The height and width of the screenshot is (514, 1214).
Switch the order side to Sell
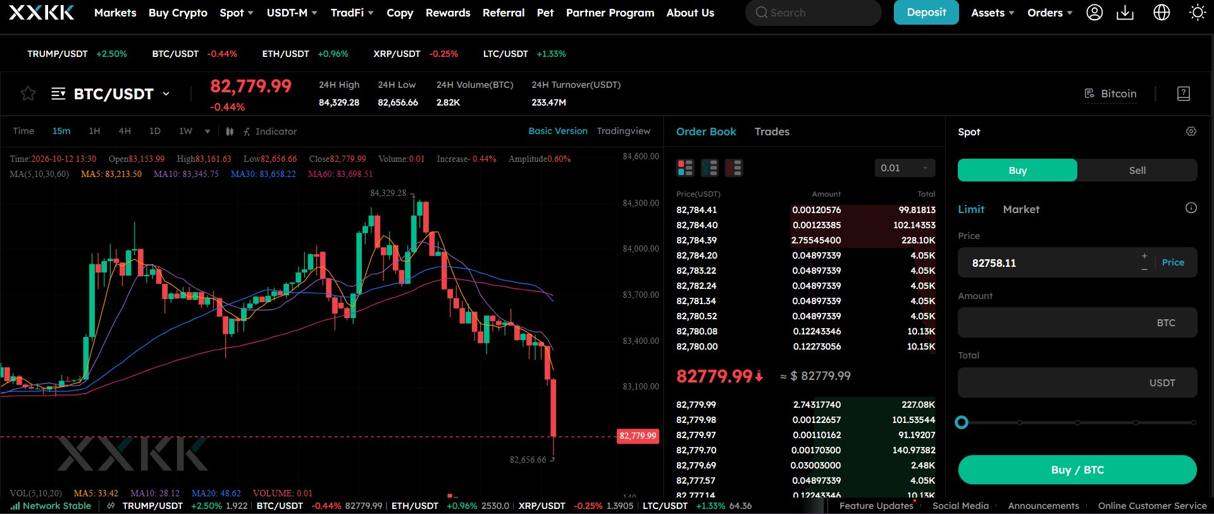click(1137, 170)
